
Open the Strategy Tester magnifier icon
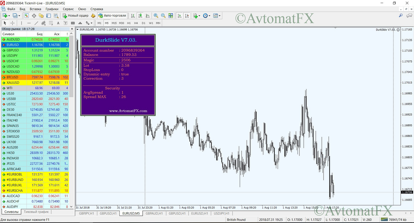point(56,15)
